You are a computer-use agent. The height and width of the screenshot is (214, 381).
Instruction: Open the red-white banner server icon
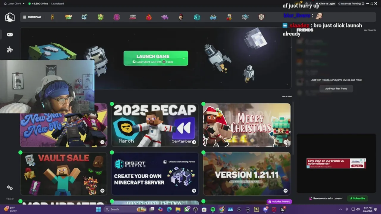coord(133,17)
